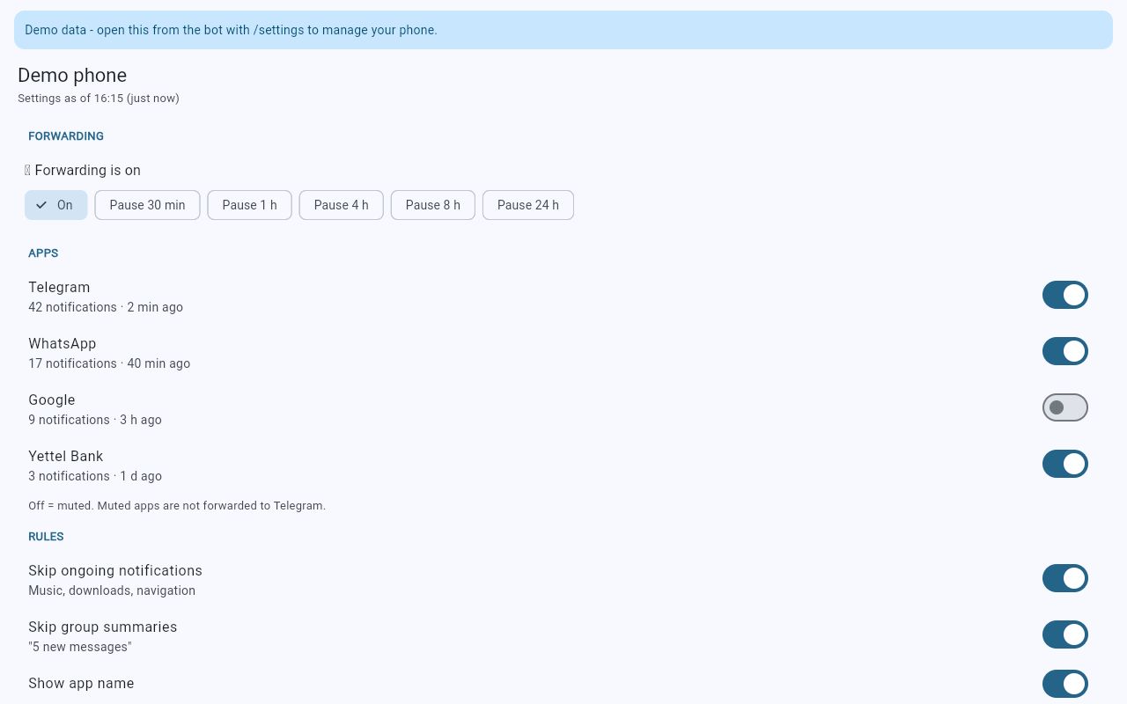
Task: Click the APPS section header
Action: pyautogui.click(x=43, y=253)
